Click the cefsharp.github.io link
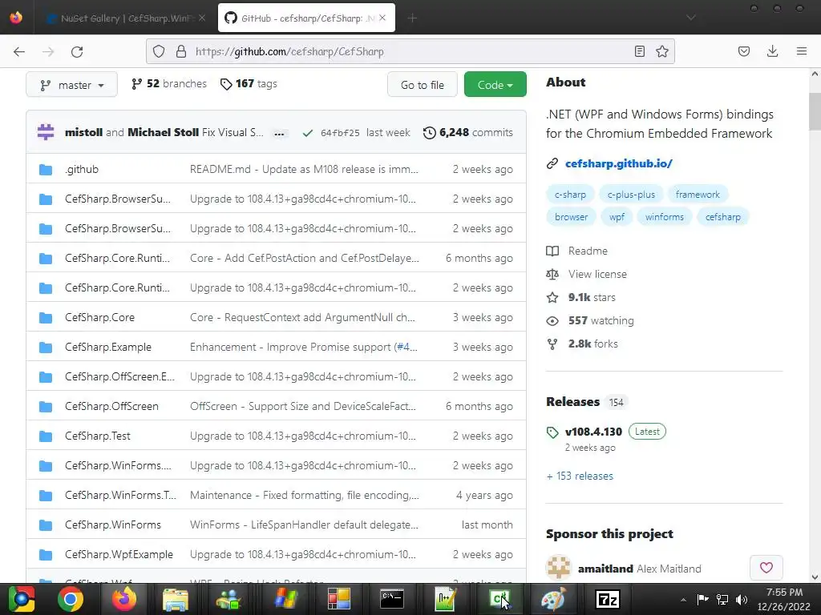 [x=618, y=163]
